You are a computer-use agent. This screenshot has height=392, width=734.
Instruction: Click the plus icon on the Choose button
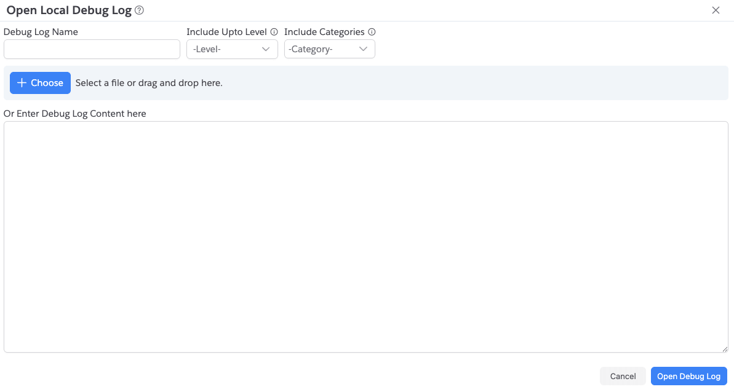coord(22,83)
